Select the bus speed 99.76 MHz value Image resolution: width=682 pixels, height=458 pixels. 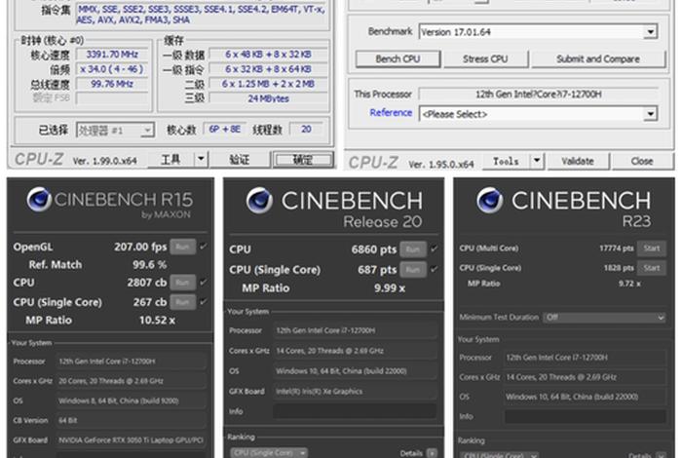coord(112,84)
